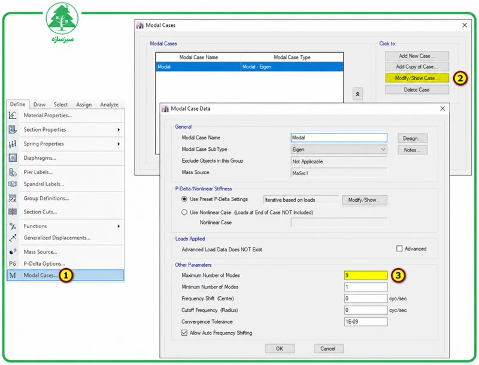The height and width of the screenshot is (365, 479).
Task: Open the Assign menu
Action: coord(84,104)
